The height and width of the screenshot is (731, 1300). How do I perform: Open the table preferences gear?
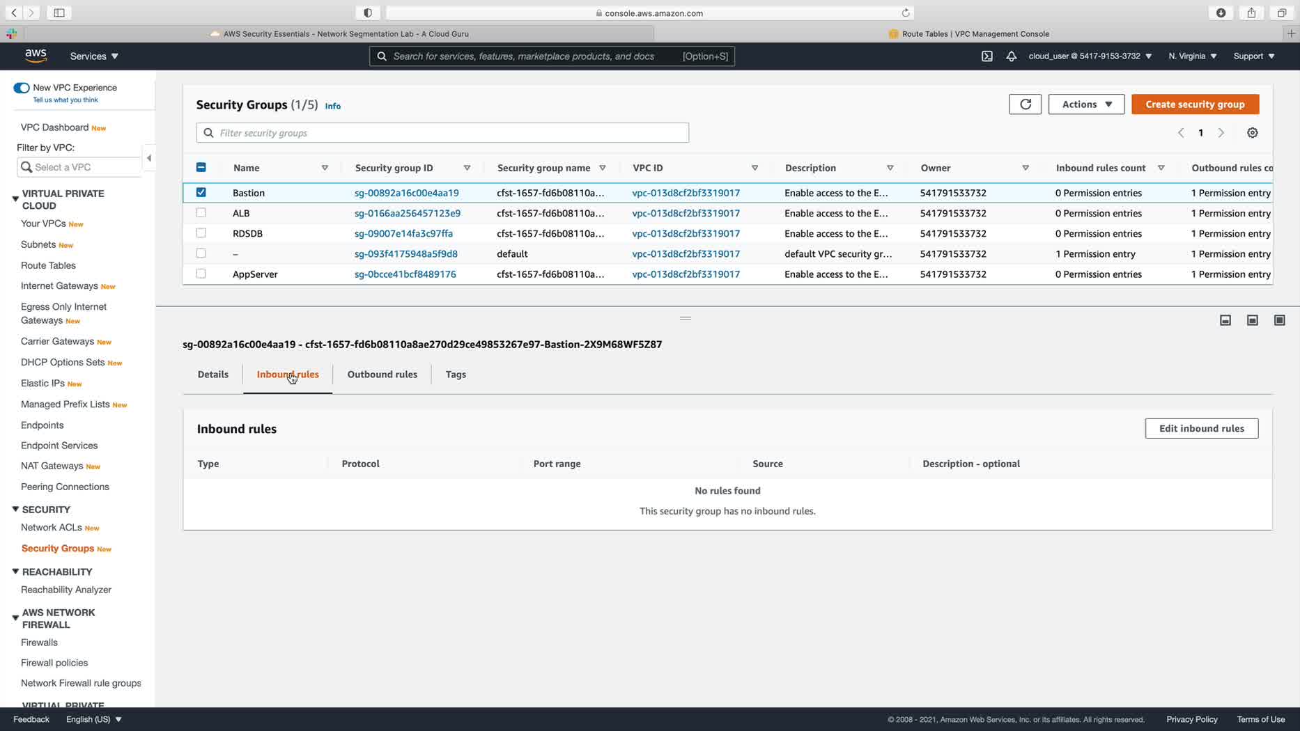[1252, 133]
